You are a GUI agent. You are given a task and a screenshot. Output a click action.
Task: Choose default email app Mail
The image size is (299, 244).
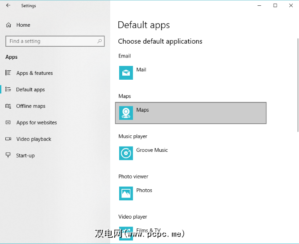point(191,73)
